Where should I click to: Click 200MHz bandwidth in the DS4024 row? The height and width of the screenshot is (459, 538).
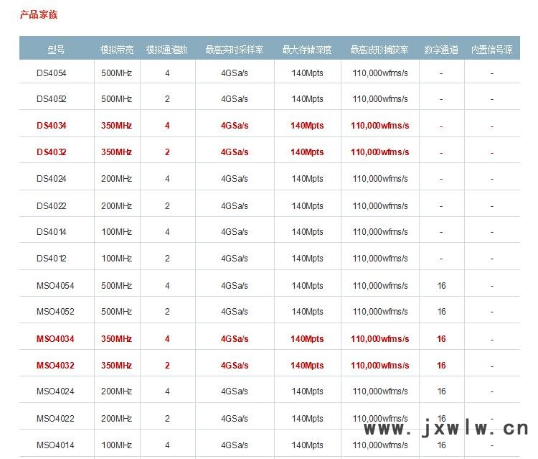(x=117, y=179)
